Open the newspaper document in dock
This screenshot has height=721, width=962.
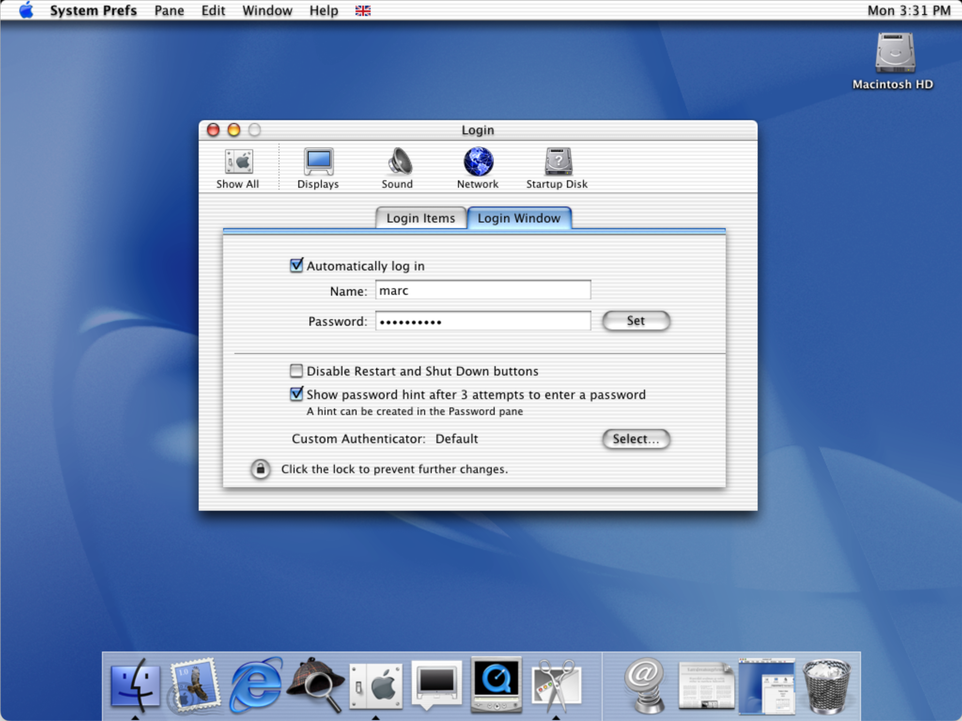[x=706, y=685]
